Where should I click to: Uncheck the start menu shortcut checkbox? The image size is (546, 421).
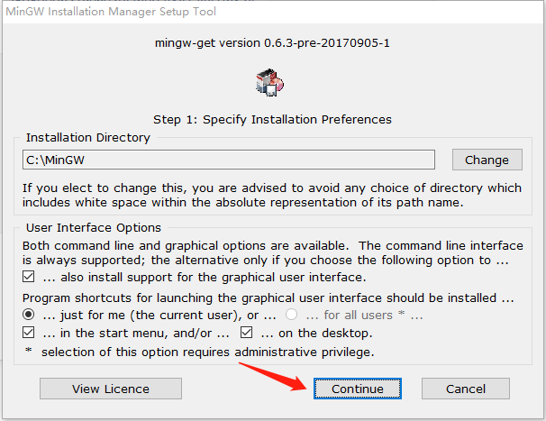(29, 333)
